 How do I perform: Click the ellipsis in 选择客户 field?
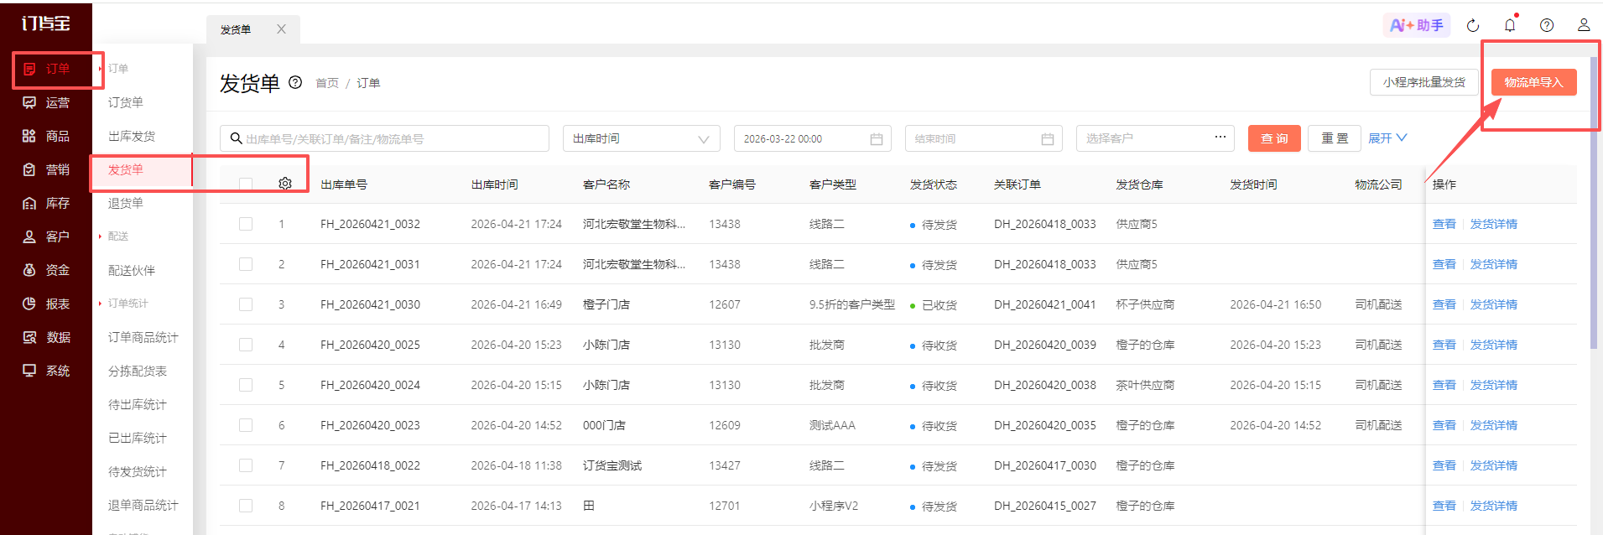tap(1220, 137)
